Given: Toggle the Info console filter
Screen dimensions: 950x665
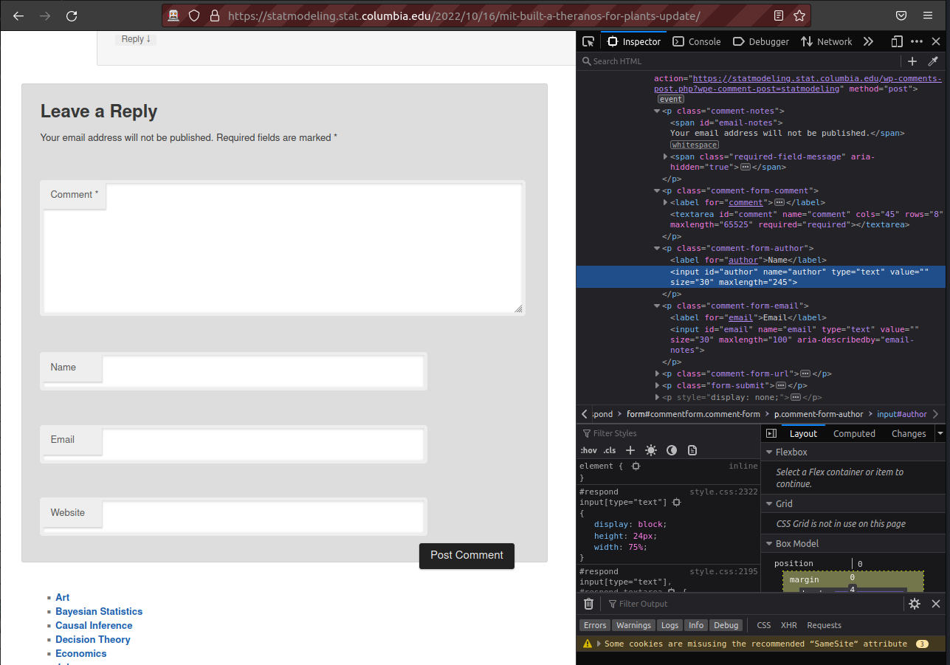Looking at the screenshot, I should (696, 625).
